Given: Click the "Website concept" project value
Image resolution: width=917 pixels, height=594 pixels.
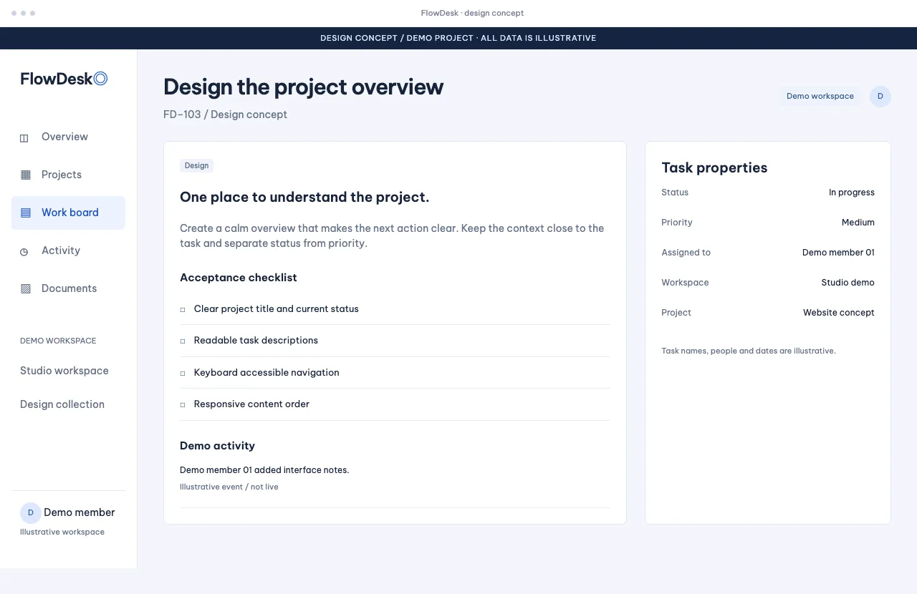Looking at the screenshot, I should click(x=839, y=313).
